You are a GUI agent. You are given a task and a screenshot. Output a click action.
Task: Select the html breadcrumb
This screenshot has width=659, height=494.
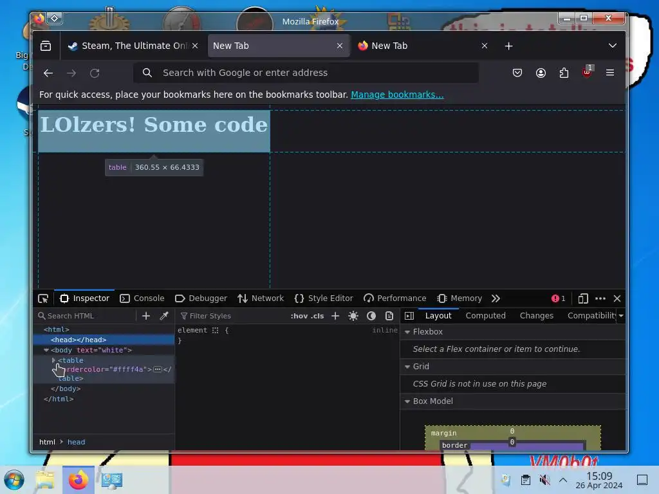click(x=47, y=442)
